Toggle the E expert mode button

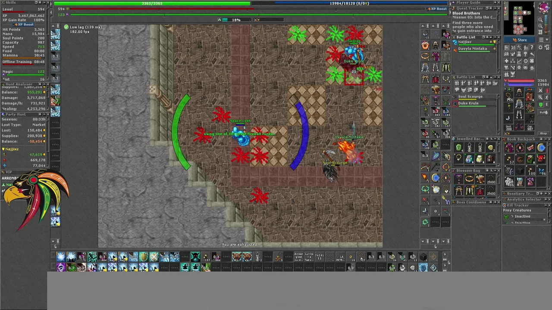click(547, 105)
